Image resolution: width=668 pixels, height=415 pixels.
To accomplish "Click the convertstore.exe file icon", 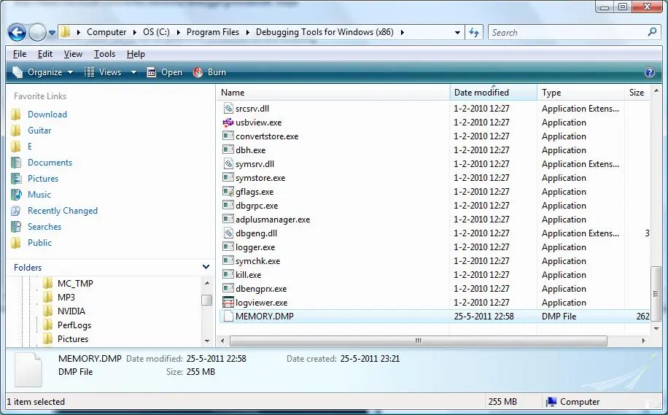I will (x=228, y=136).
